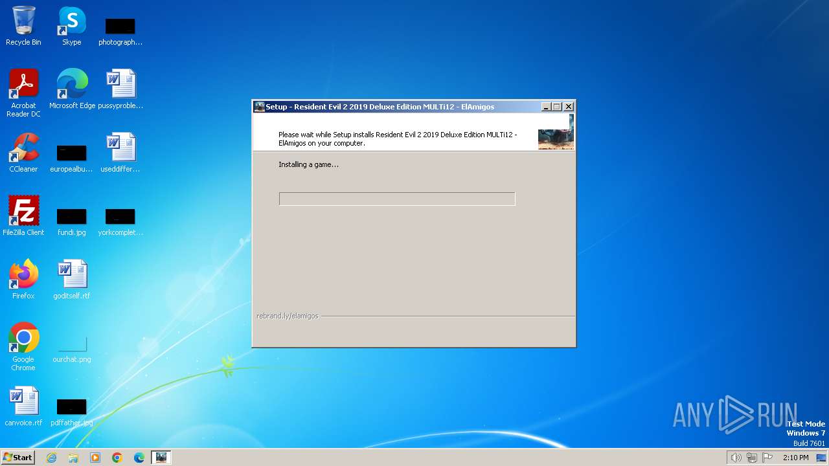This screenshot has height=466, width=829.
Task: Click the Setup window title text
Action: [x=380, y=107]
